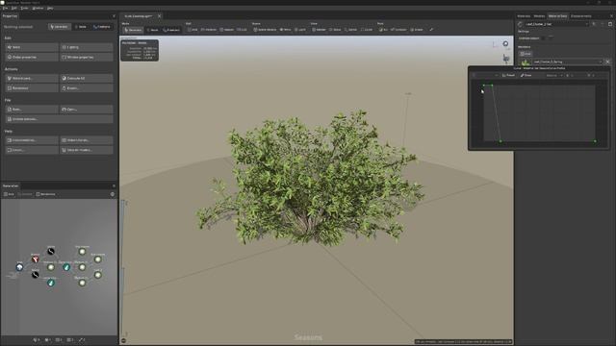Toggle the checkbox under Settings in Material Sets
616x346 pixels.
543,38
